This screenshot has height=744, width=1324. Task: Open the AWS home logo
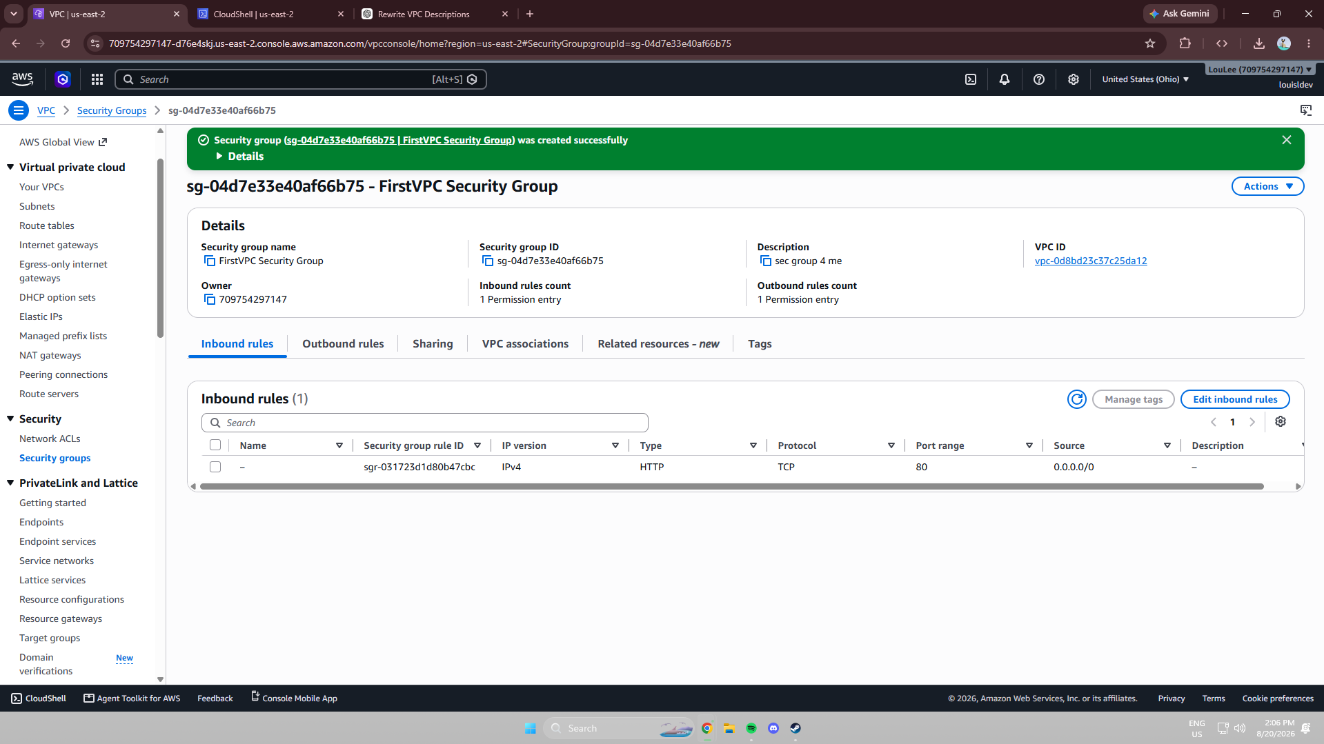(23, 79)
